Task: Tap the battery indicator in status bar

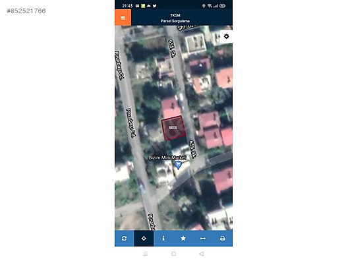Action: [x=222, y=6]
